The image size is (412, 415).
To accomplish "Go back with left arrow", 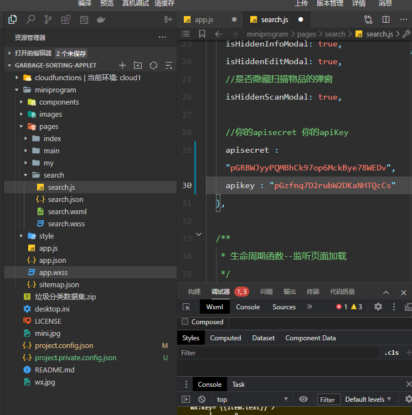I will [219, 34].
